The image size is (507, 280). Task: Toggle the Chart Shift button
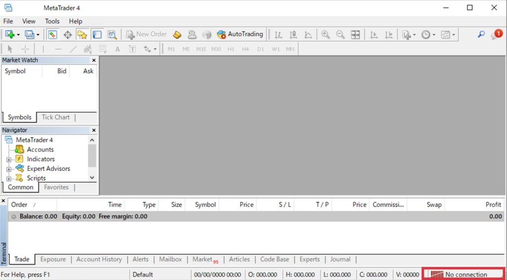(389, 35)
